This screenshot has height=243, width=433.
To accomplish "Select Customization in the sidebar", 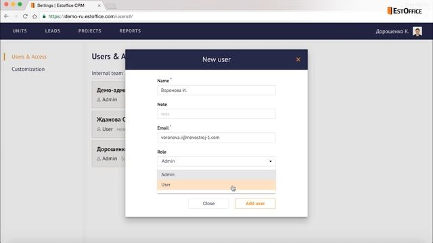I will tap(28, 69).
